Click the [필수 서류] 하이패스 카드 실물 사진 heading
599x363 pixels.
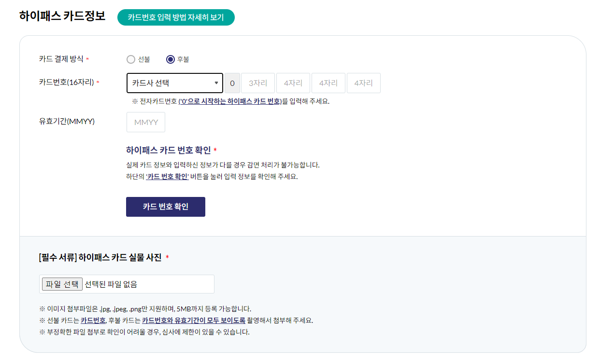100,257
